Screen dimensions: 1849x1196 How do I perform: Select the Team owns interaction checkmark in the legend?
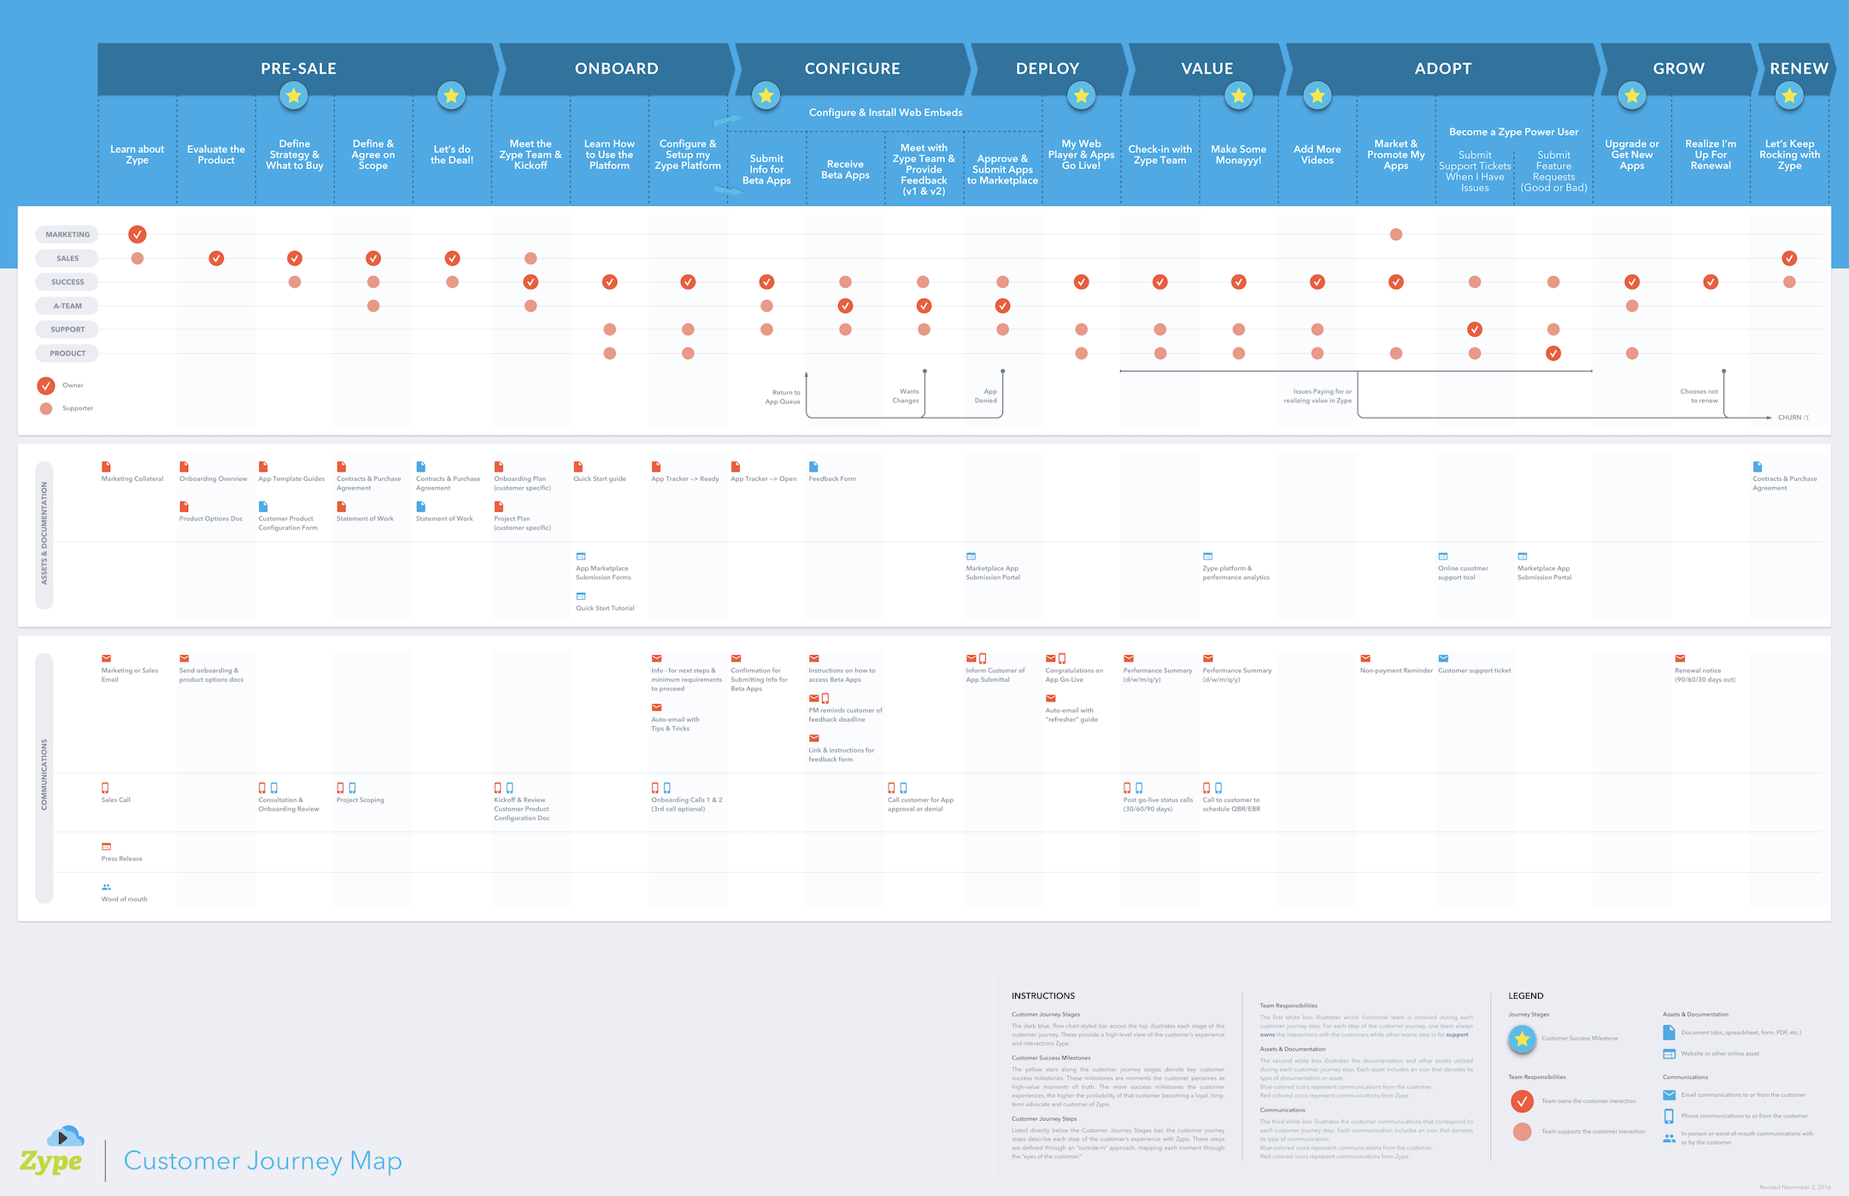tap(1522, 1102)
